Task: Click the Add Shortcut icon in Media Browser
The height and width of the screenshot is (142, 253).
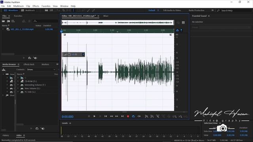Action: coord(4,70)
